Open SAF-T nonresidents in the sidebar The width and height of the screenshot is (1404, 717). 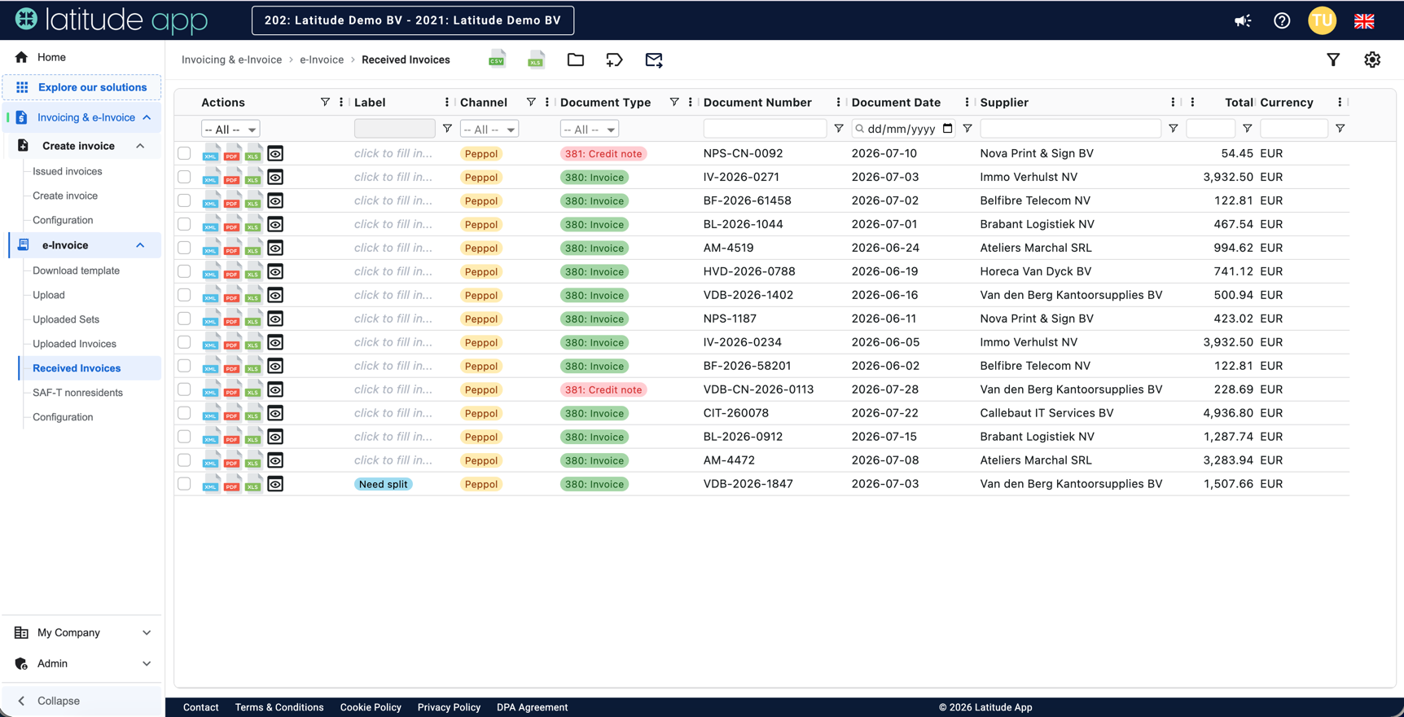tap(77, 393)
